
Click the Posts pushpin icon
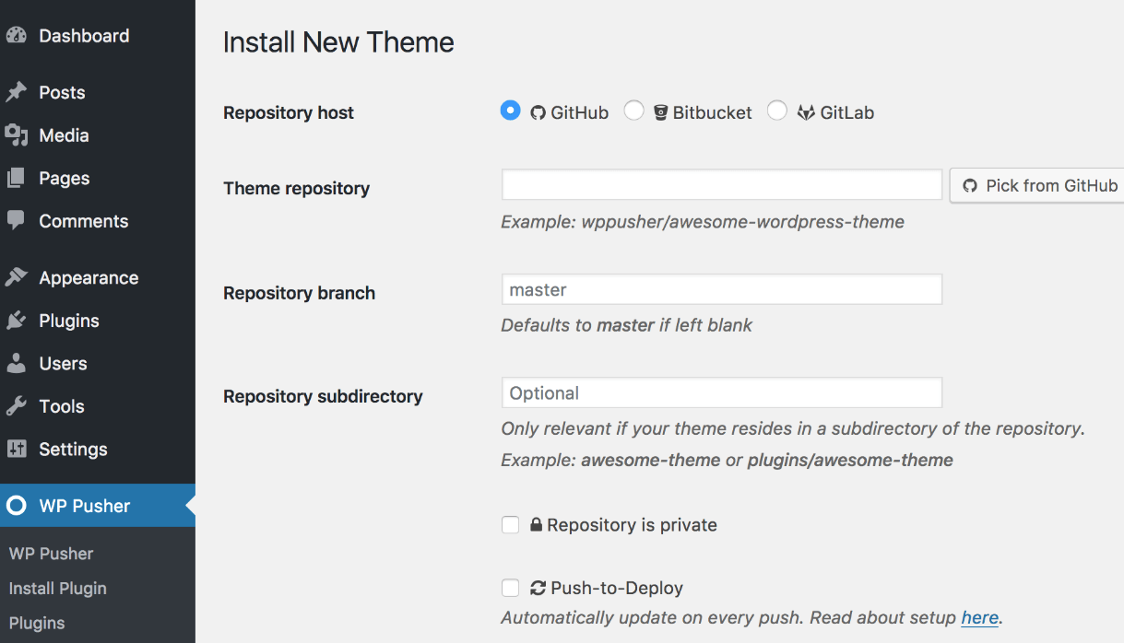pos(17,92)
